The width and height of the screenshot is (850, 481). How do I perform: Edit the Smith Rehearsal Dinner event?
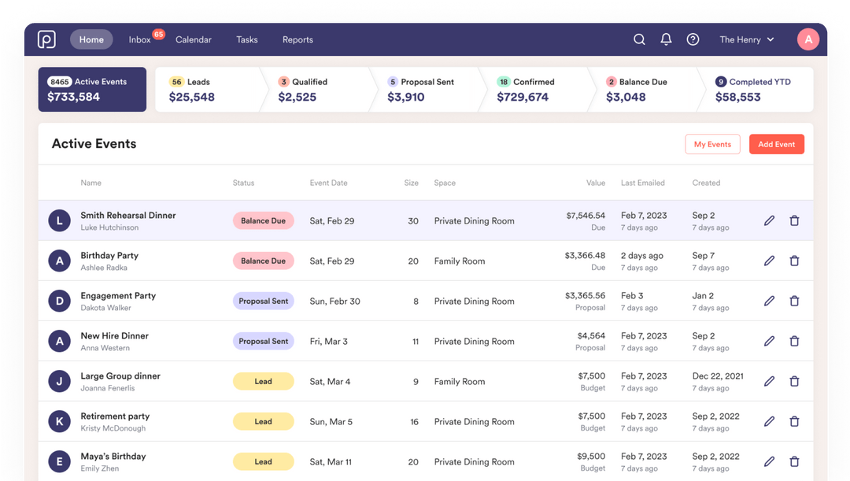pyautogui.click(x=769, y=220)
